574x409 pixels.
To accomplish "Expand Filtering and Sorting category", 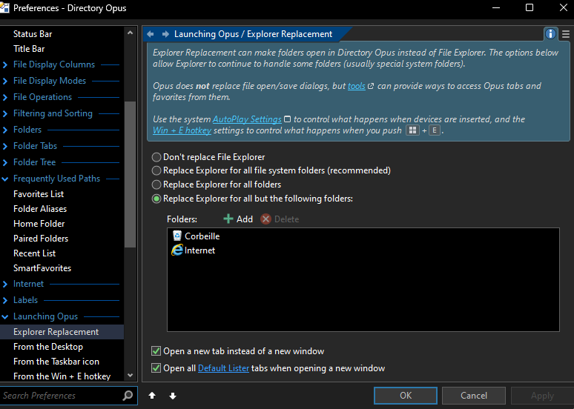I will click(x=5, y=114).
